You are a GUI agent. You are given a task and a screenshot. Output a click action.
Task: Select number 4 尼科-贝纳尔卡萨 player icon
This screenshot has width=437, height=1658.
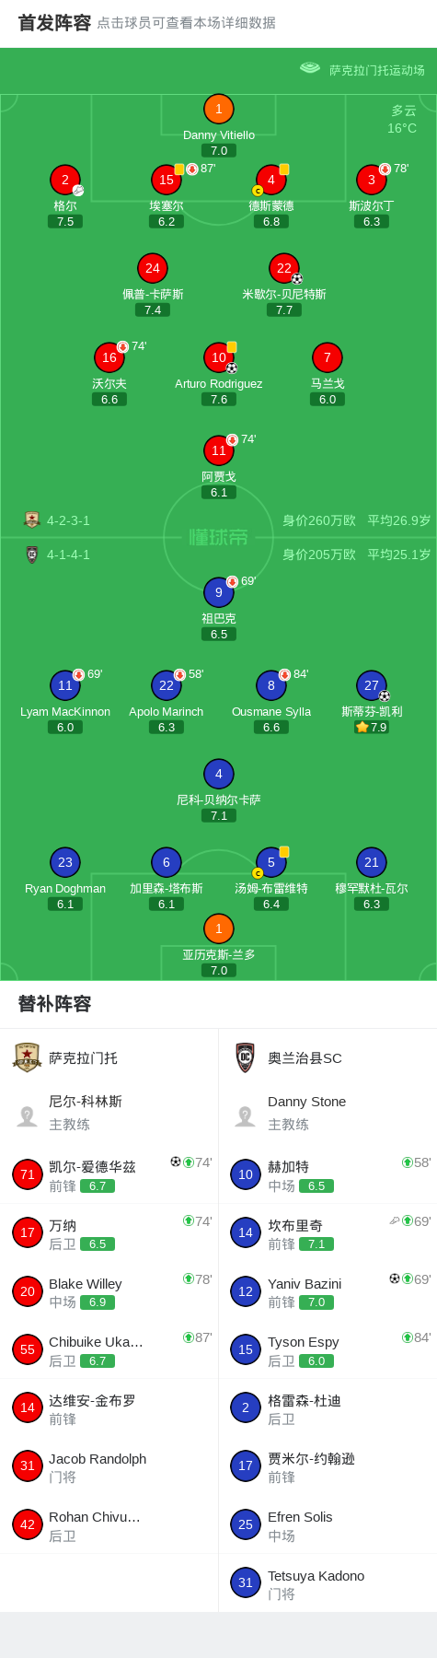[x=219, y=775]
